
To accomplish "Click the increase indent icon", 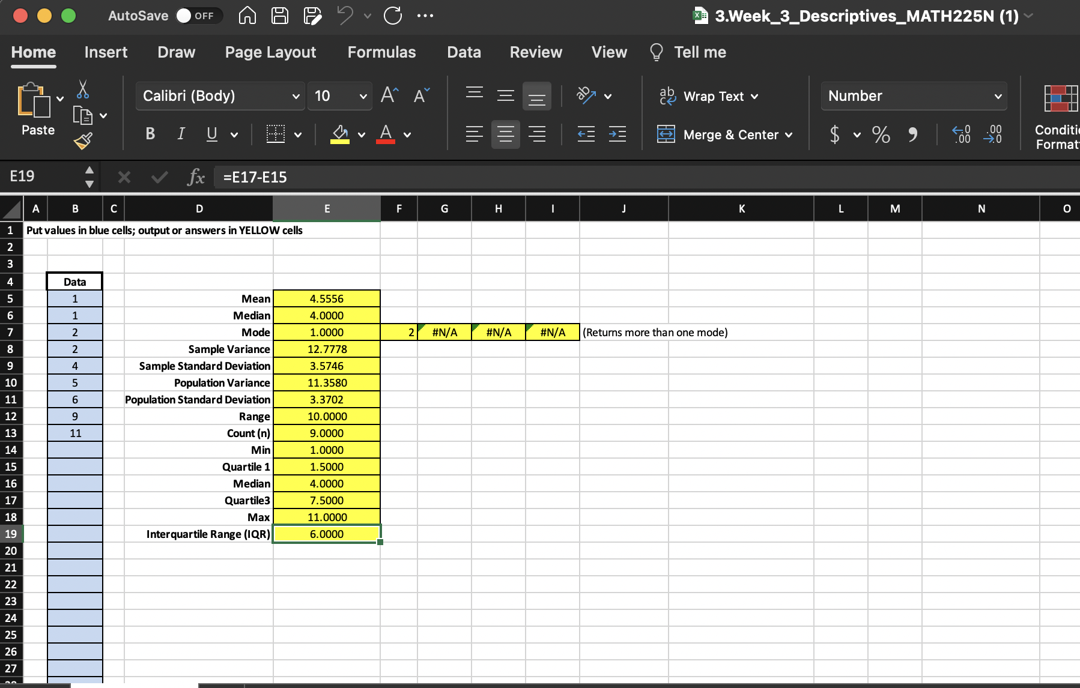I will tap(617, 134).
